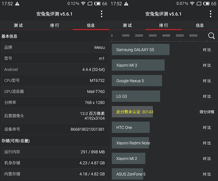Tap the battery icon showing 66

pos(97,4)
